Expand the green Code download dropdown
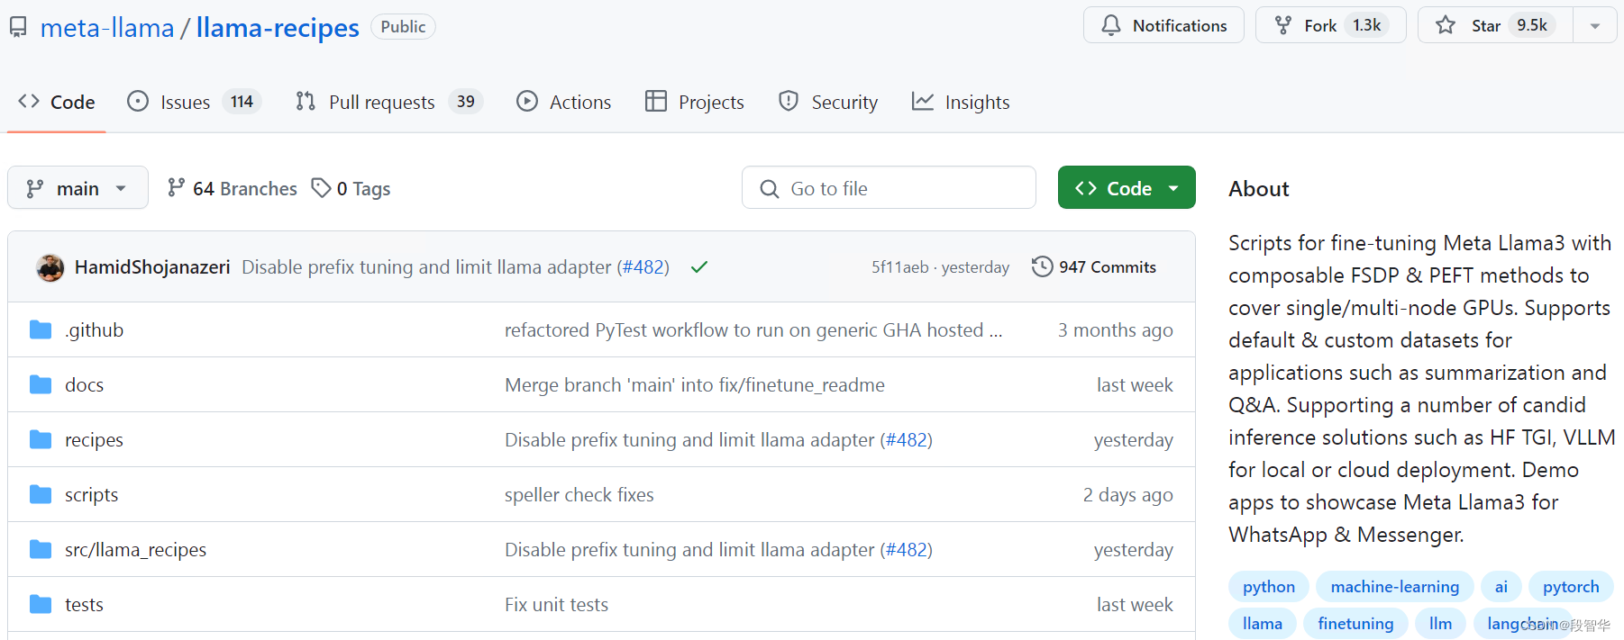This screenshot has width=1624, height=640. [1127, 188]
